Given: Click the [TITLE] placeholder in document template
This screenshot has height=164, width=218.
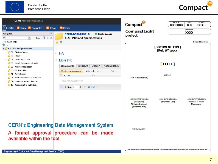Looking at the screenshot, I should pos(167,64).
